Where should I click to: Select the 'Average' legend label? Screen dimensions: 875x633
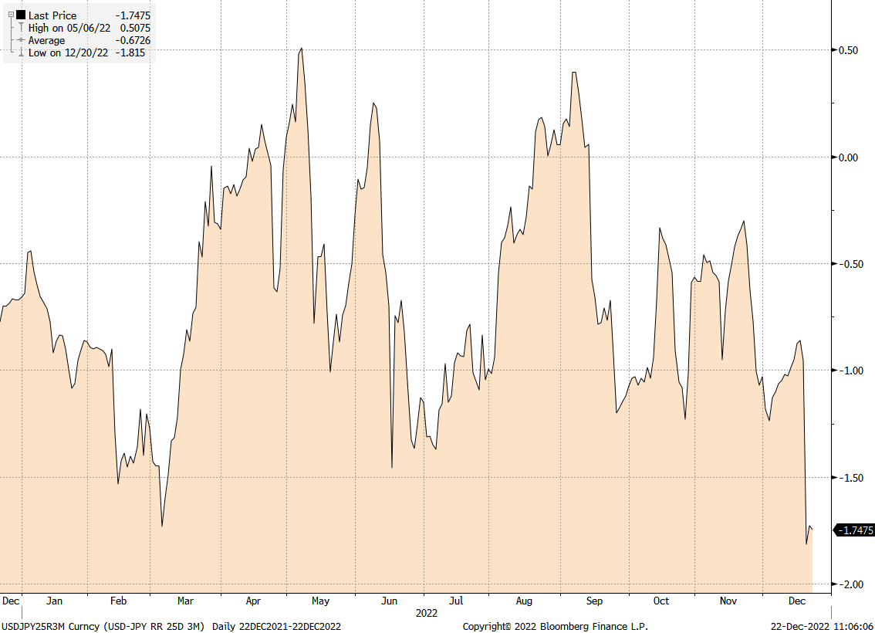46,40
